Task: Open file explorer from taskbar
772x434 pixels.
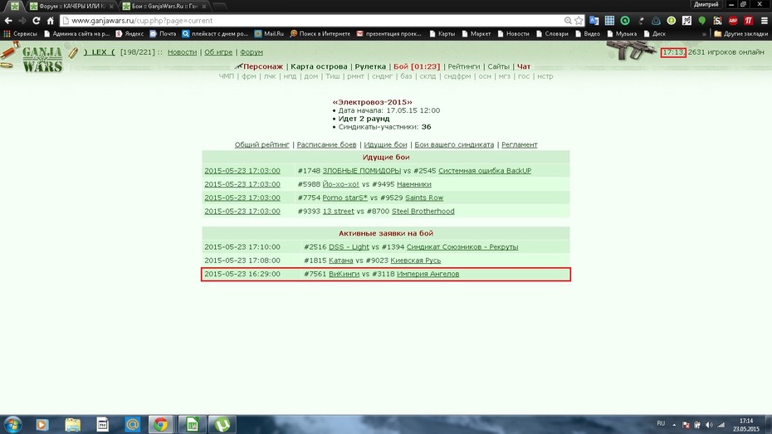Action: click(x=72, y=424)
